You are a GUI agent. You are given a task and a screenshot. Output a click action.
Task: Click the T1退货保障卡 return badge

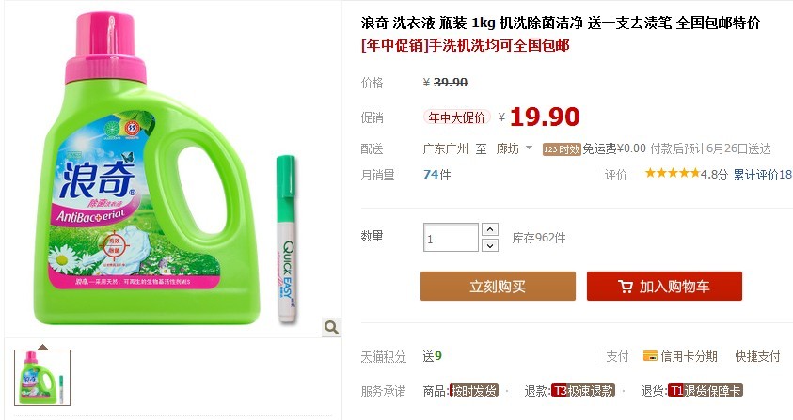pyautogui.click(x=705, y=390)
